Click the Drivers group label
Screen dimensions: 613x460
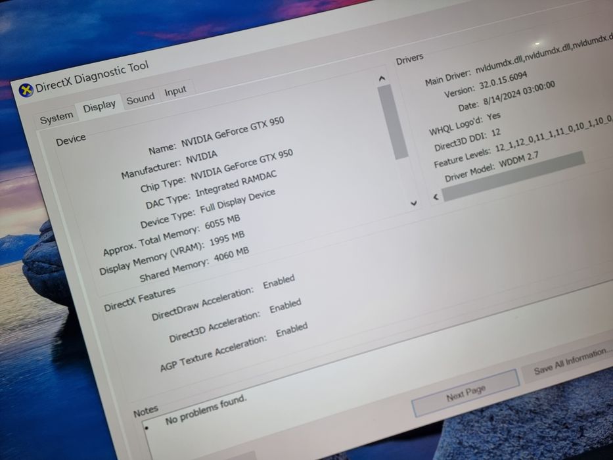tap(409, 59)
